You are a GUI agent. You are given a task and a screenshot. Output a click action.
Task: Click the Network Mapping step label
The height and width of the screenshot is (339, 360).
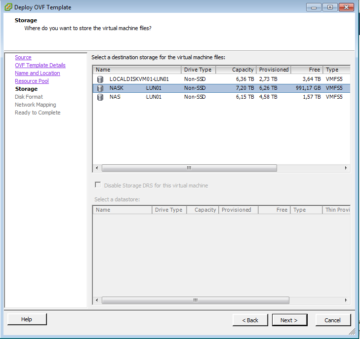(36, 105)
